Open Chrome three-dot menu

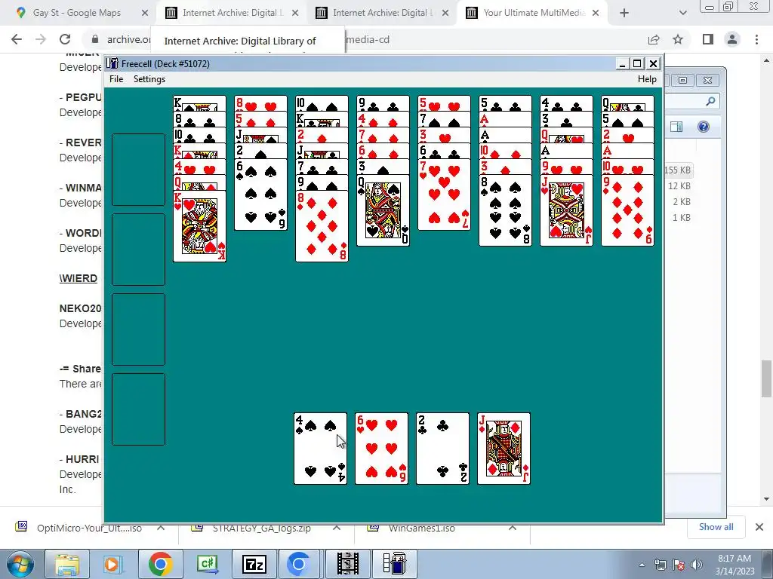point(756,39)
